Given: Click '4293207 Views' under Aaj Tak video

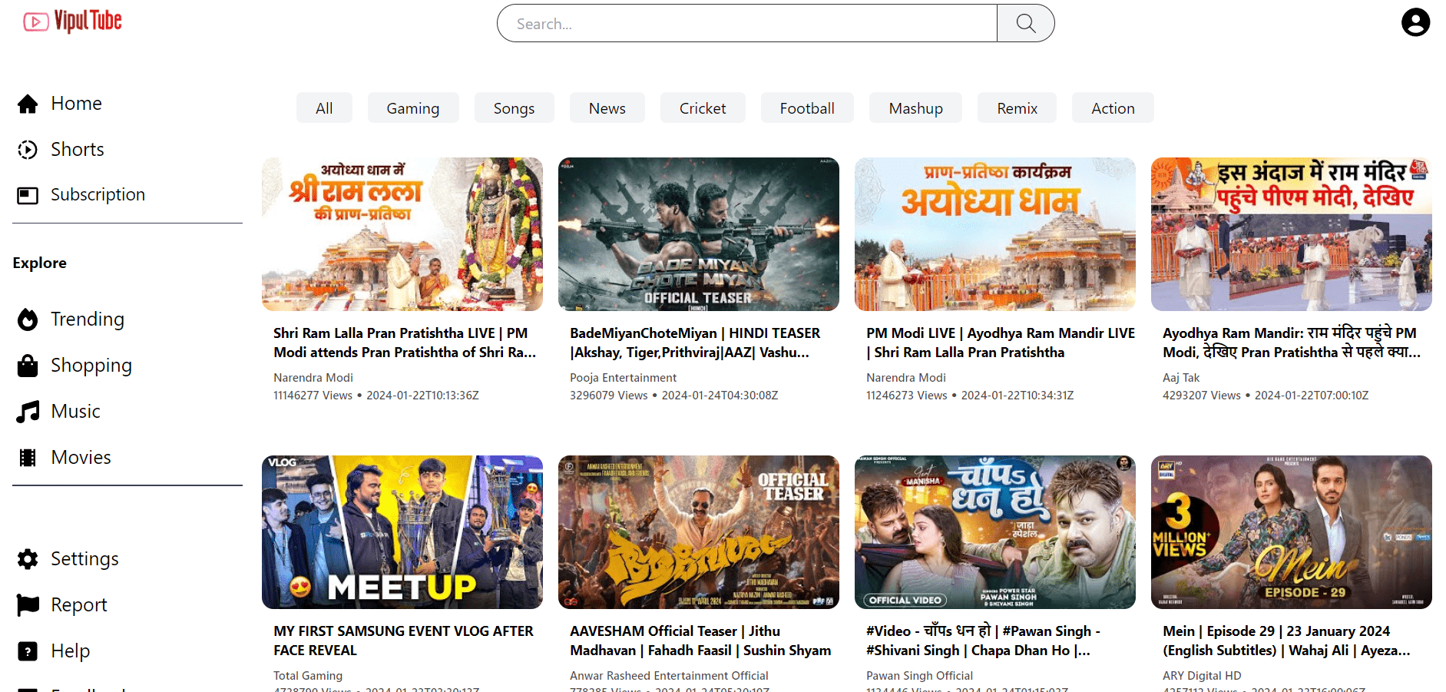Looking at the screenshot, I should [1202, 396].
